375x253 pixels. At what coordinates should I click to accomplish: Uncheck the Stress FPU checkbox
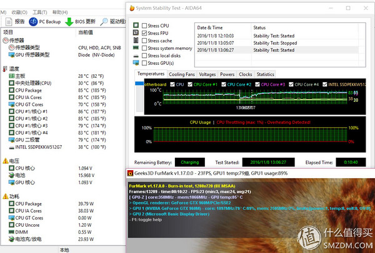coord(144,33)
